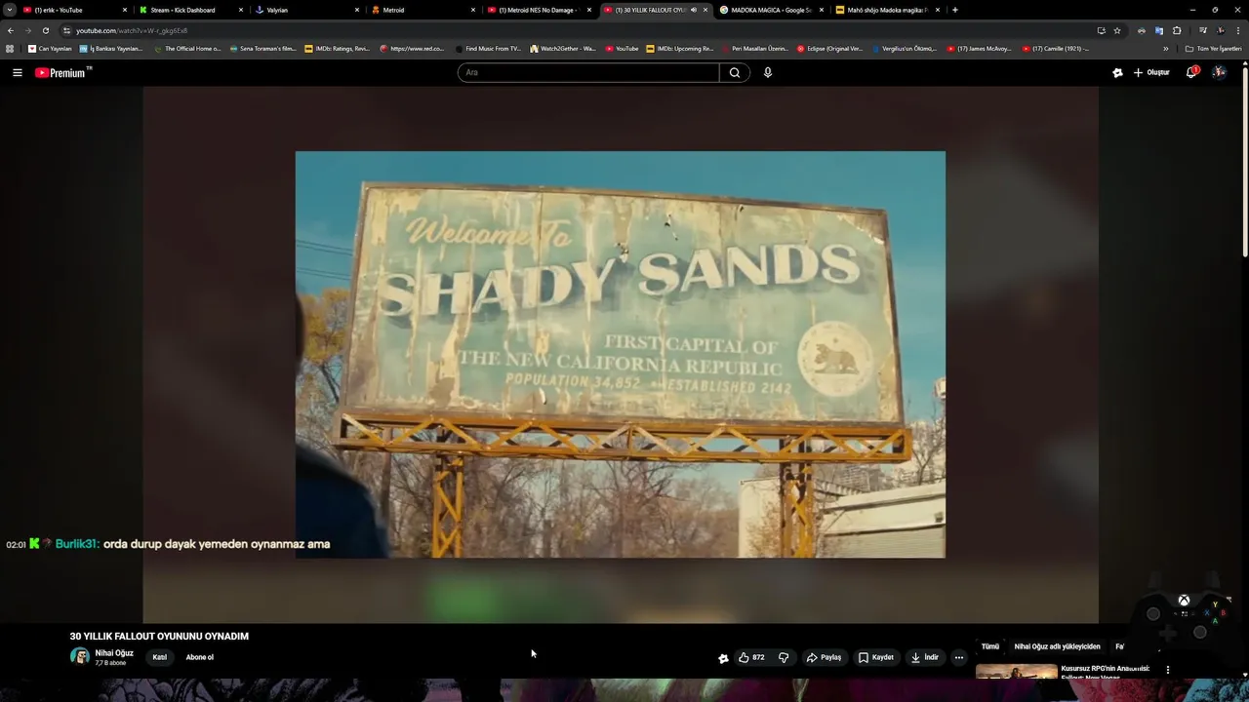The image size is (1249, 702).
Task: Switch to Stream - Kick Dashboard tab
Action: [x=189, y=10]
